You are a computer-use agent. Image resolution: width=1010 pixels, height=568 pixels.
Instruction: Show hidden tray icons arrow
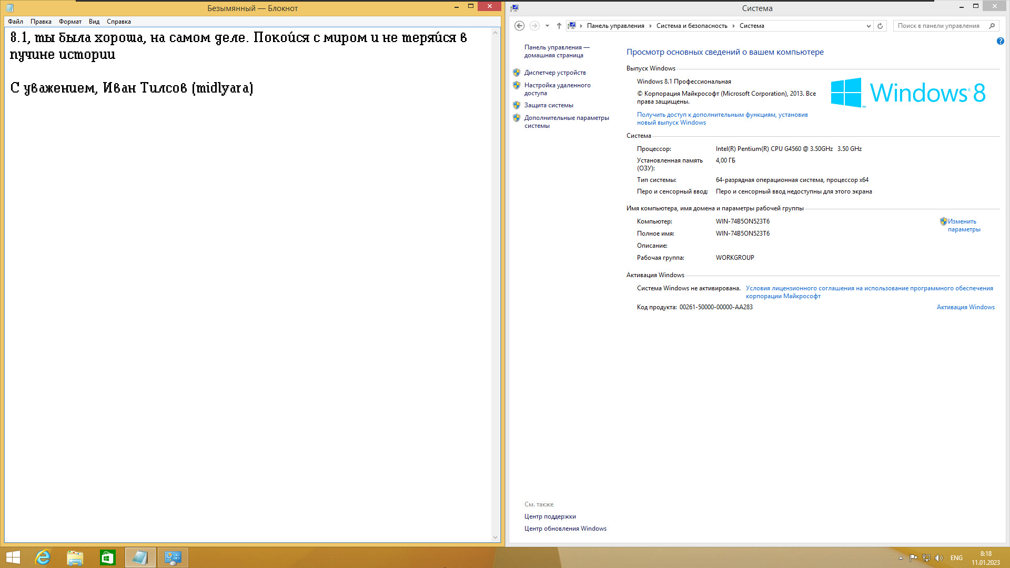tap(901, 558)
